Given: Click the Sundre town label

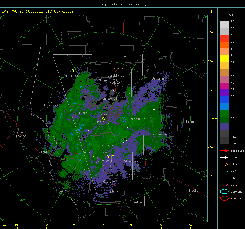Looking at the screenshot, I should point(82,113).
